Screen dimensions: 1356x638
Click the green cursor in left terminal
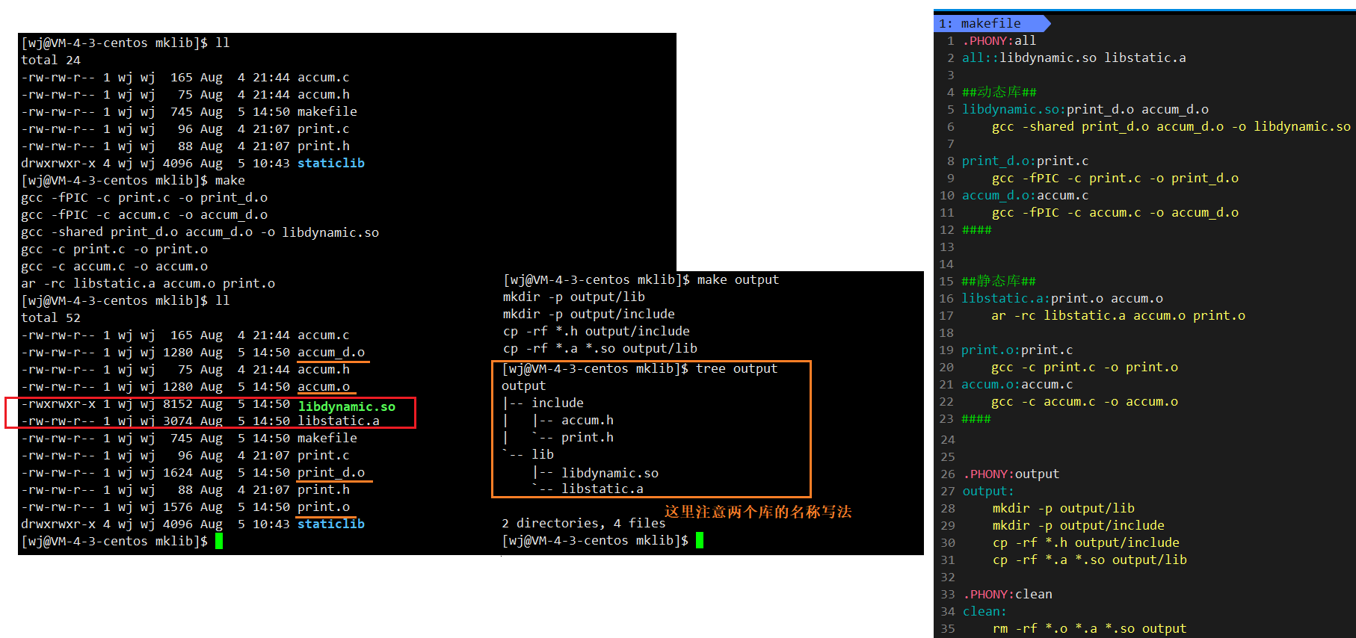click(219, 541)
